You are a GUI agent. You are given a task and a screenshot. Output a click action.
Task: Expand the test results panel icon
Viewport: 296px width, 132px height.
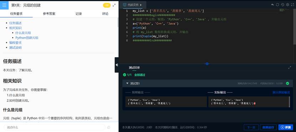tap(290, 67)
